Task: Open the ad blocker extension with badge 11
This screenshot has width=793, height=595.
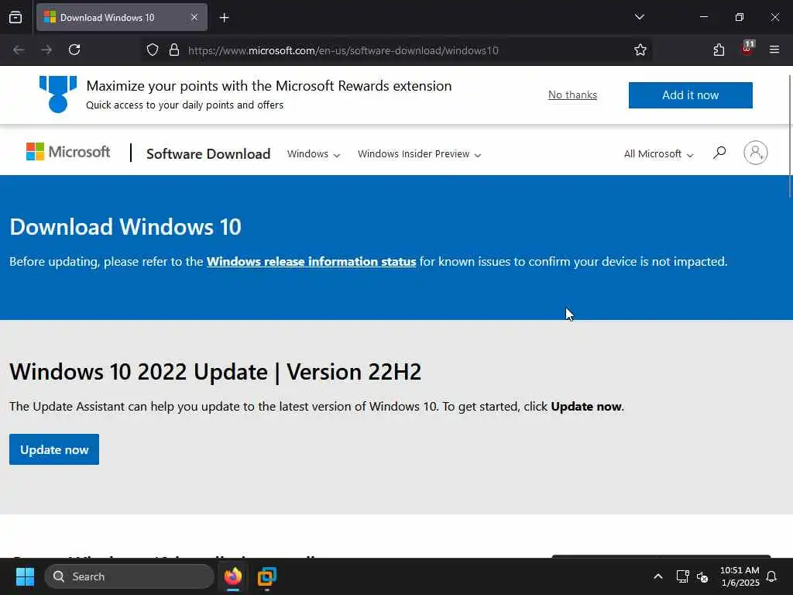Action: coord(747,49)
